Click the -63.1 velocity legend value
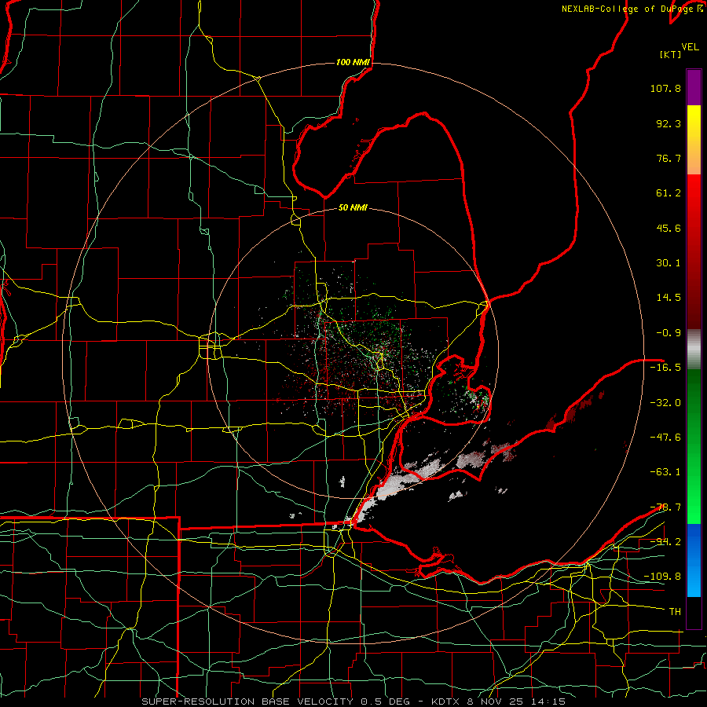Viewport: 707px width, 707px height. (x=665, y=472)
